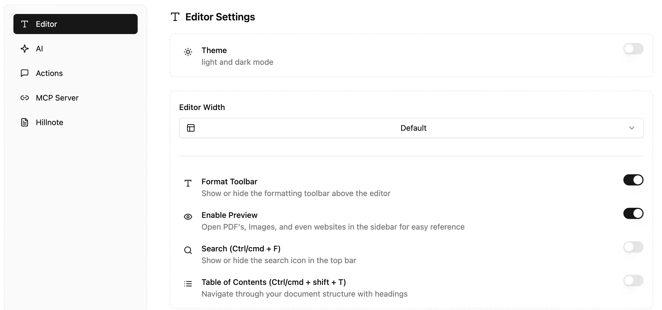Click the sparkle AI icon in sidebar
This screenshot has height=310, width=662.
click(x=25, y=49)
